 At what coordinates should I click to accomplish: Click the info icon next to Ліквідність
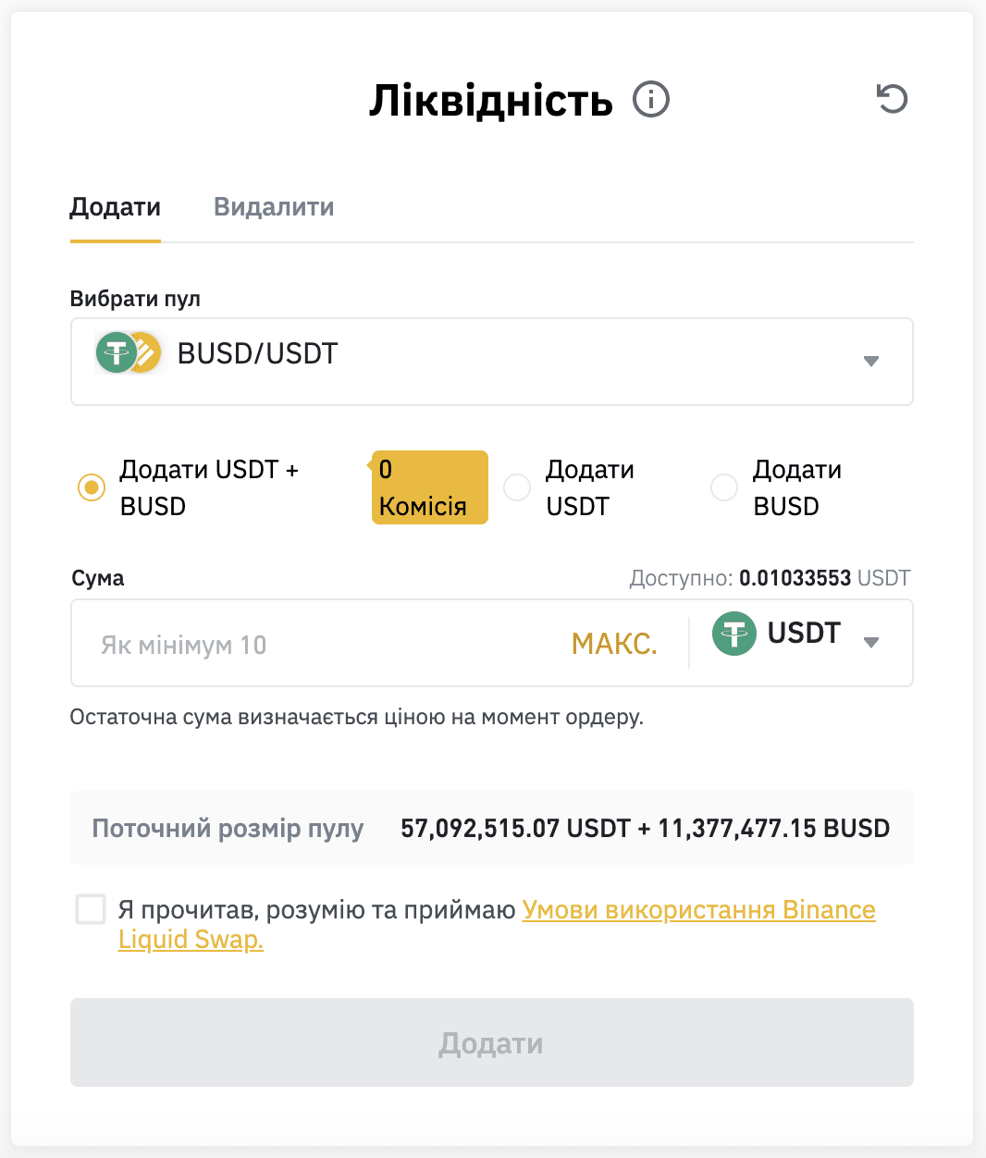(651, 99)
